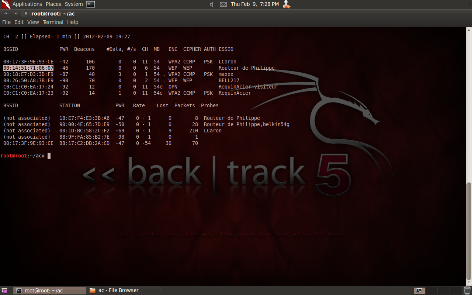Open the Places menu
The width and height of the screenshot is (472, 295).
[53, 4]
